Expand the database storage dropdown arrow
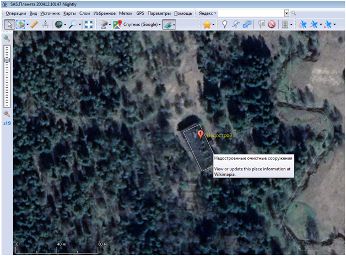This screenshot has height=256, width=346. click(x=291, y=24)
